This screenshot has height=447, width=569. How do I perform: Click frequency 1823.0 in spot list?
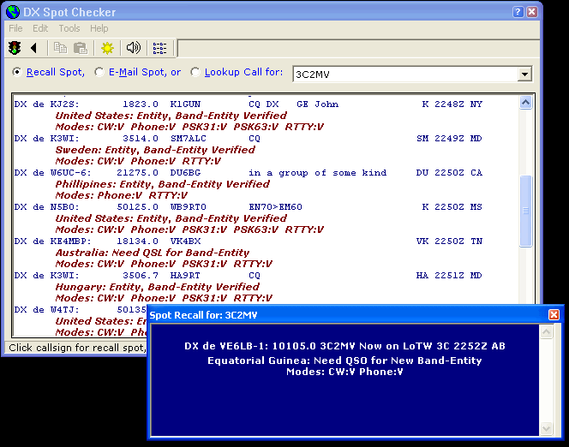[x=140, y=104]
